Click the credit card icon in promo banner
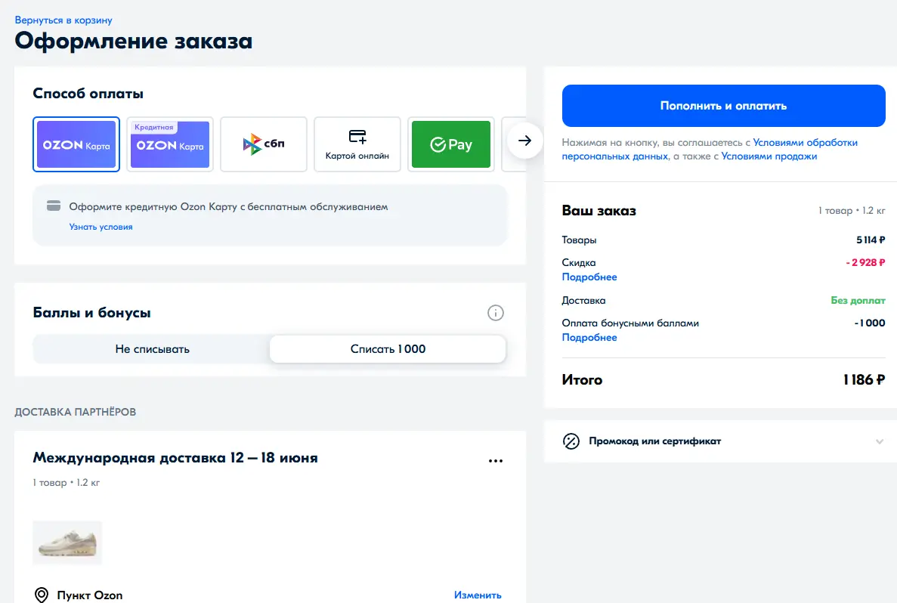 point(54,206)
